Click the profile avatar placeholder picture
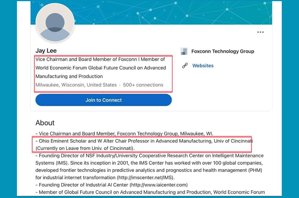The image size is (299, 198). [55, 23]
